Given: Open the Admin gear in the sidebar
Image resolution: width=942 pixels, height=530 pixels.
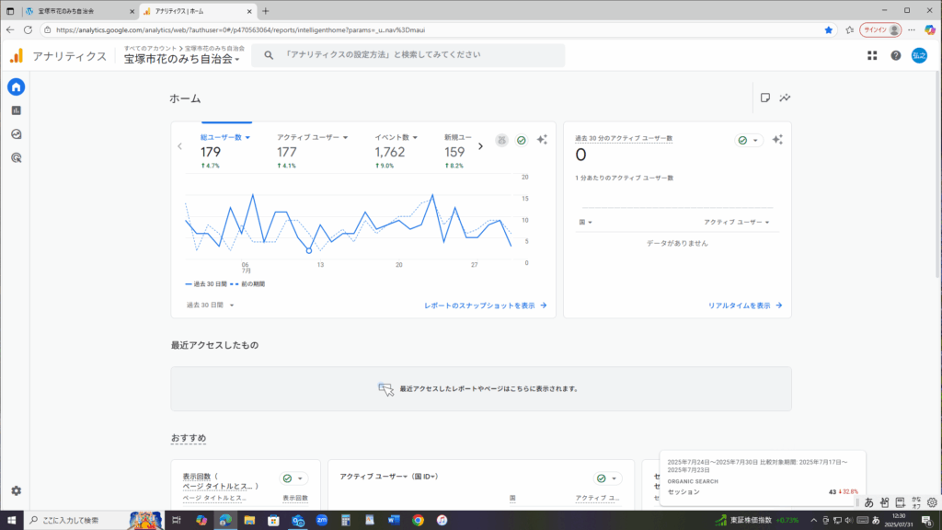Looking at the screenshot, I should (x=17, y=491).
